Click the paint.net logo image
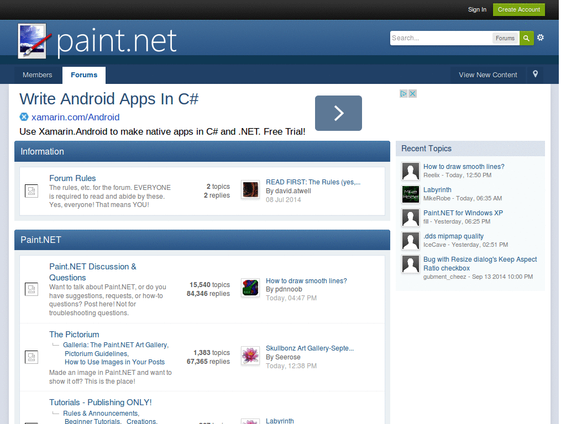 pyautogui.click(x=97, y=41)
